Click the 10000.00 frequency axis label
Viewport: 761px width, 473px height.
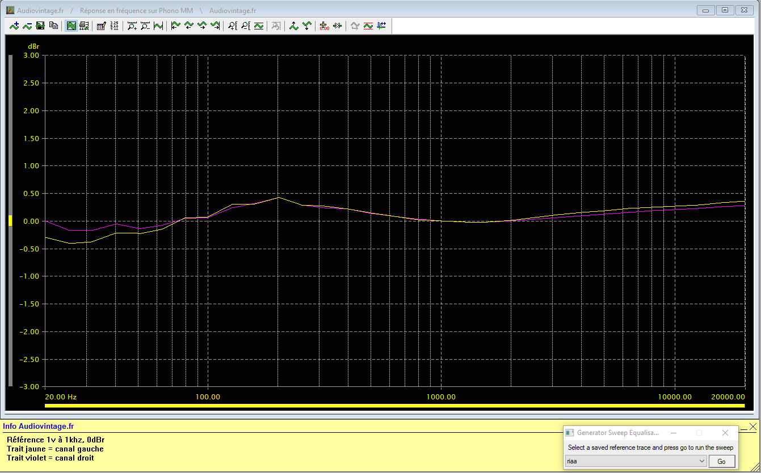(675, 397)
